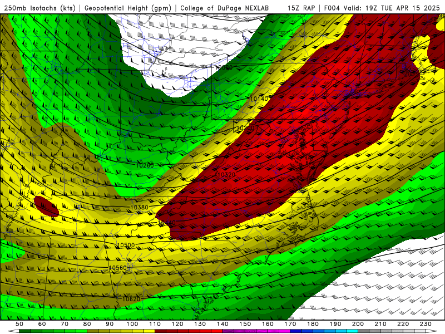Viewport: 445px width, 334px height.
Task: Click the '50' color bar value
Action: tap(19, 324)
